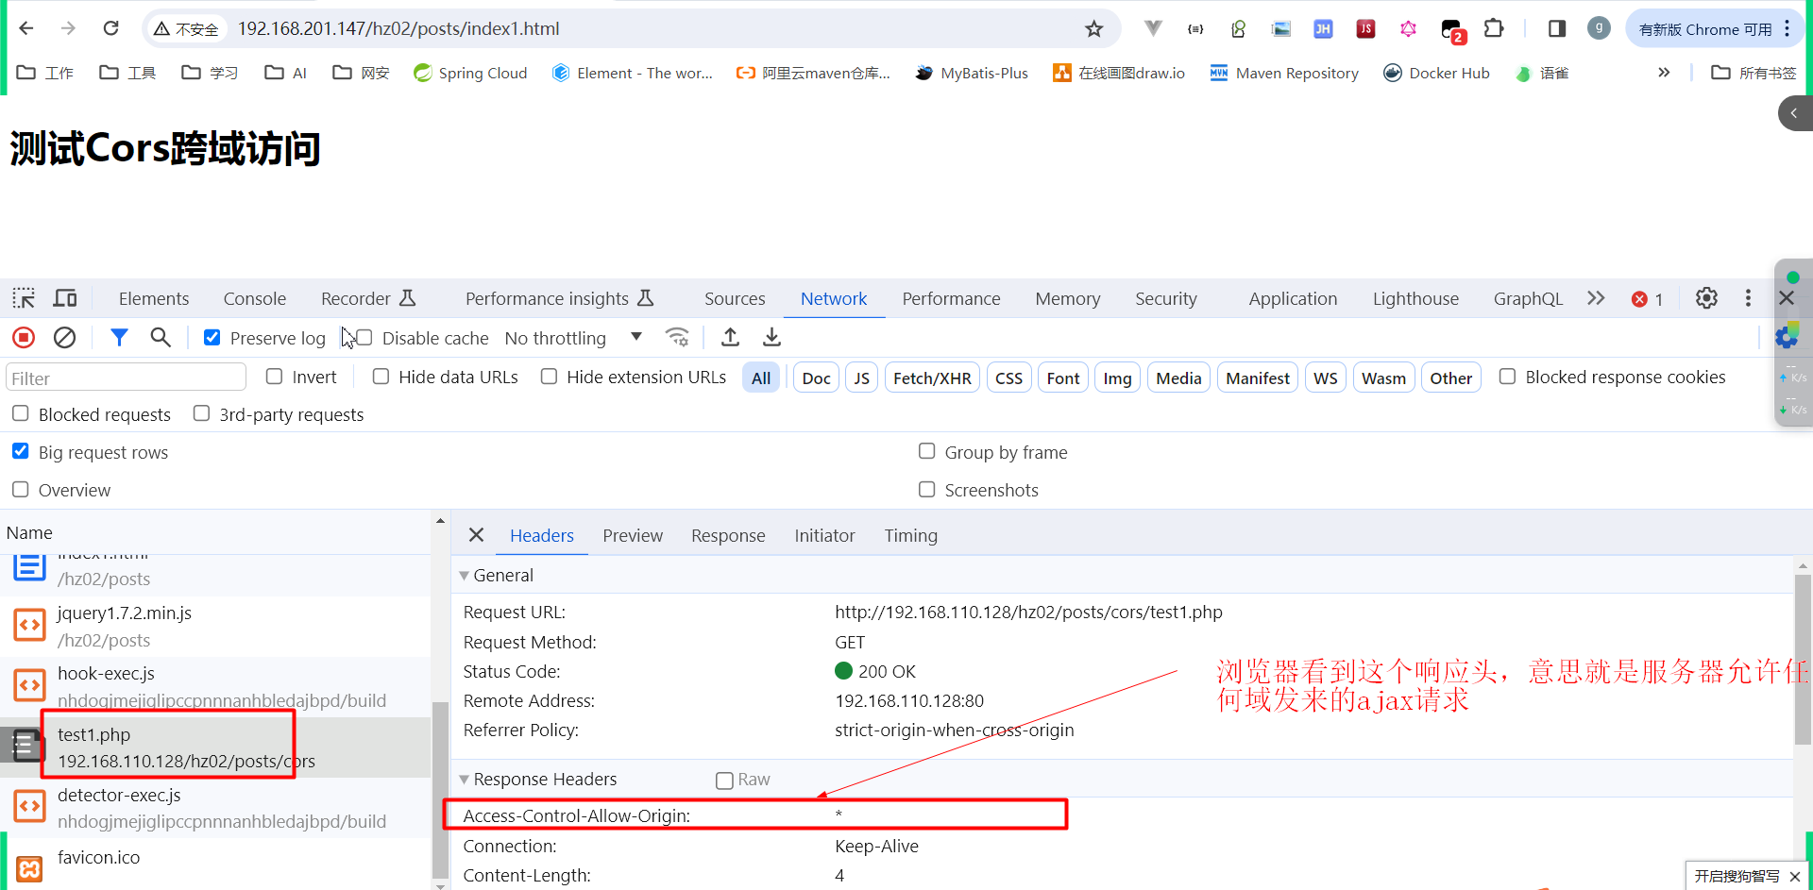Enable the Screenshots checkbox
This screenshot has height=890, width=1813.
pos(927,489)
